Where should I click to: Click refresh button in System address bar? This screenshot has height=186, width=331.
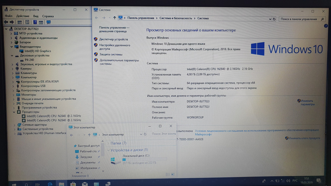(x=274, y=19)
